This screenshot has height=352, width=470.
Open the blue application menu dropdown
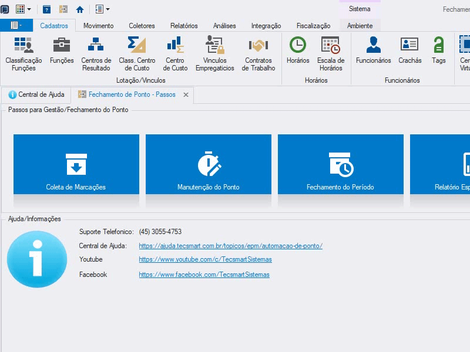16,25
